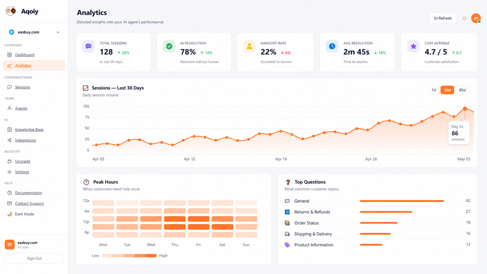The image size is (487, 274).
Task: Click the CSAT 4.7 / 5 value
Action: click(436, 52)
